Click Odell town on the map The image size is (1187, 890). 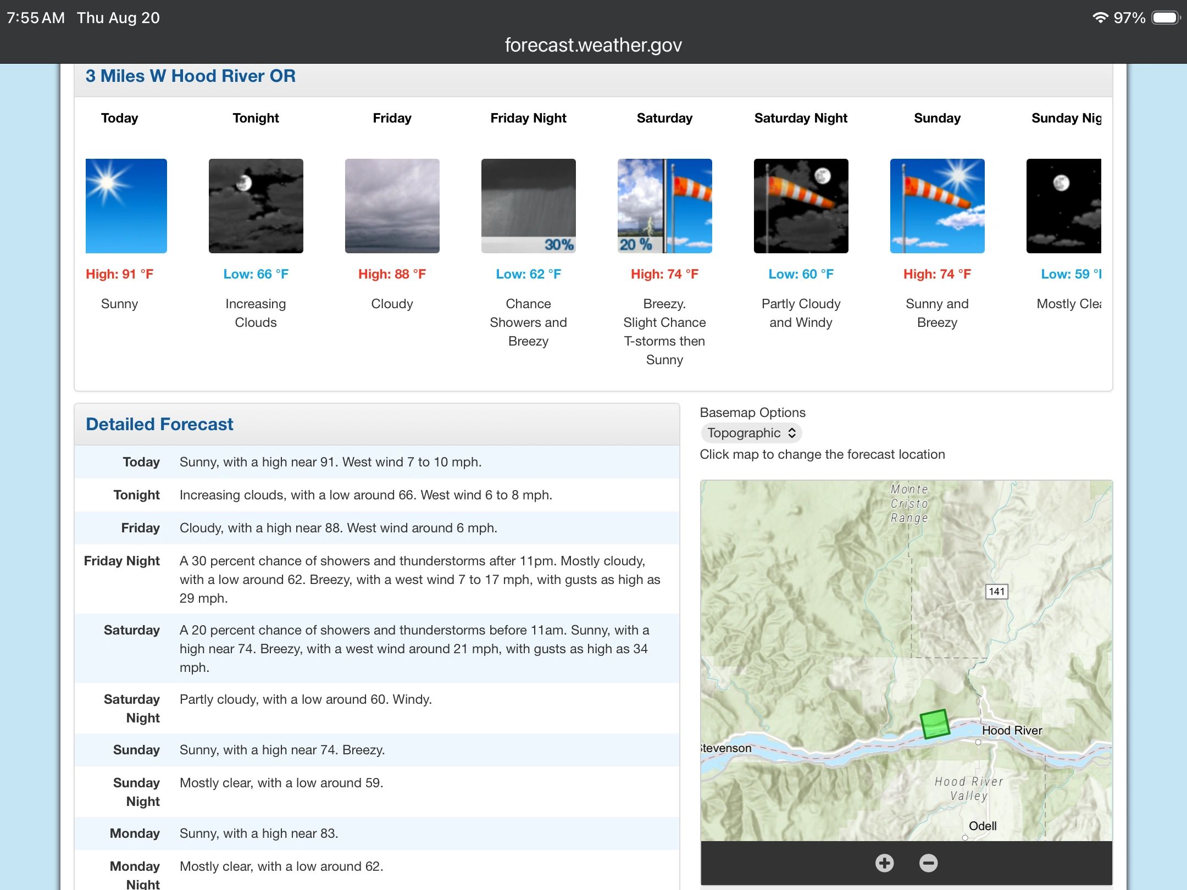pyautogui.click(x=983, y=826)
